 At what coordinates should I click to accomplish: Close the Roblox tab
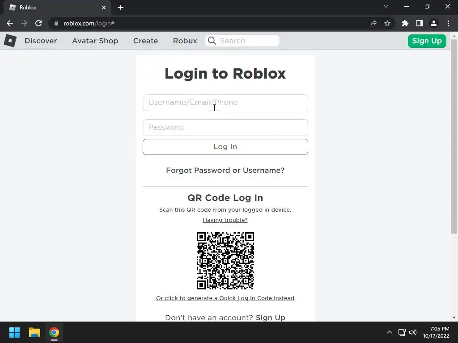coord(104,8)
